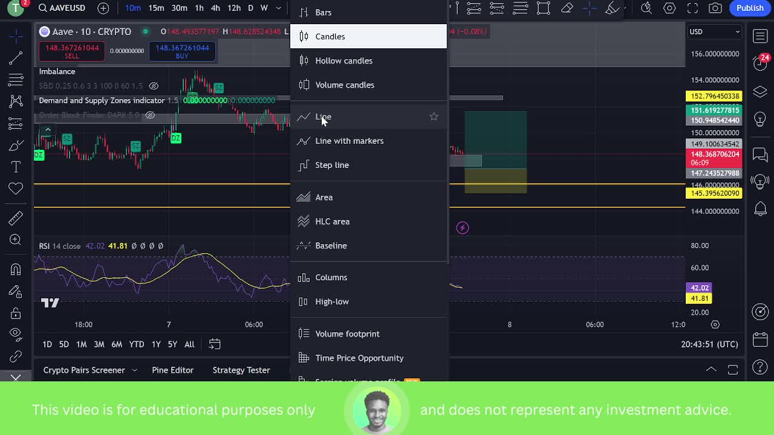Set chart range to YTD
774x435 pixels.
(x=136, y=344)
